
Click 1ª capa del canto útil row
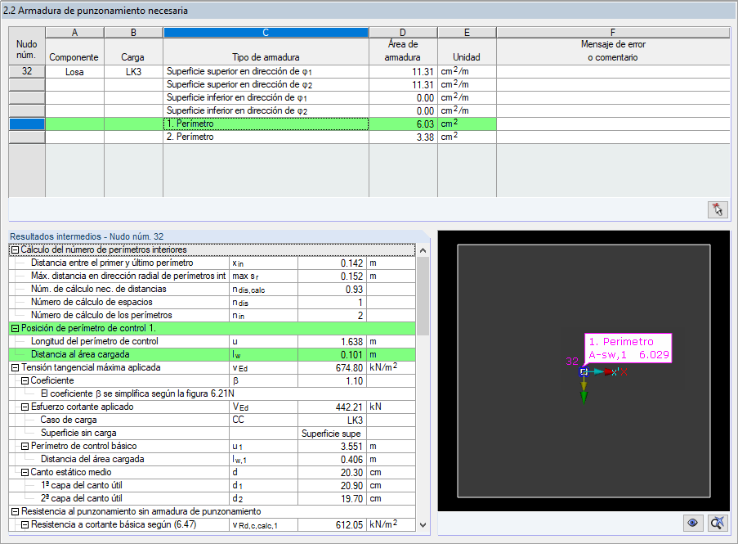pyautogui.click(x=212, y=486)
